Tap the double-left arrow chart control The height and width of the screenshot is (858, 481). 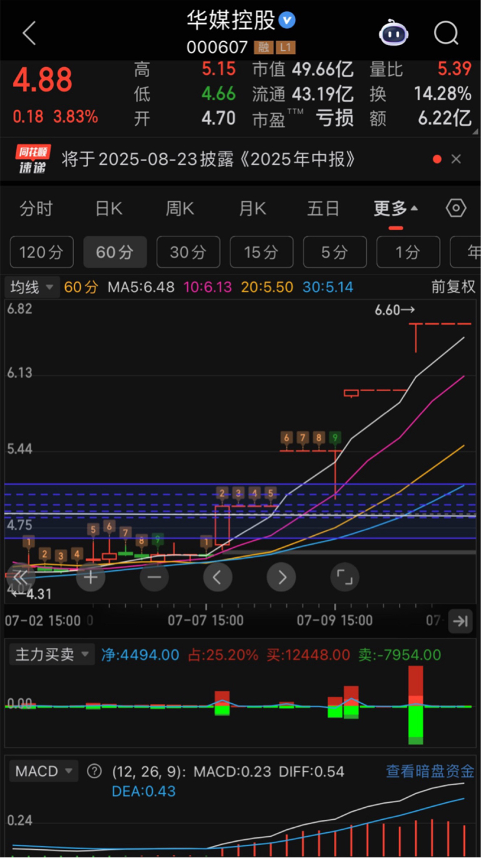[20, 577]
